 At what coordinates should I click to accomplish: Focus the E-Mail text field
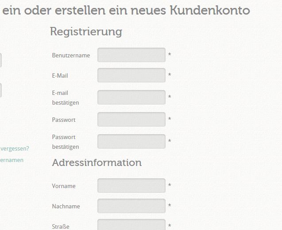click(x=131, y=75)
